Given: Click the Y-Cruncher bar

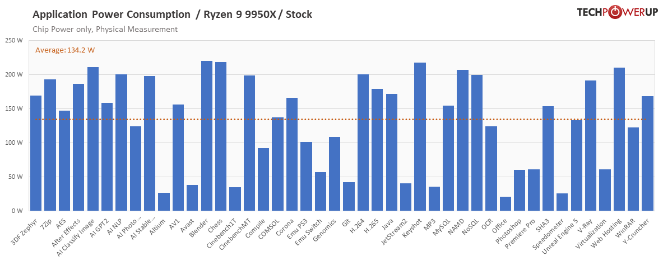Looking at the screenshot, I should (647, 154).
